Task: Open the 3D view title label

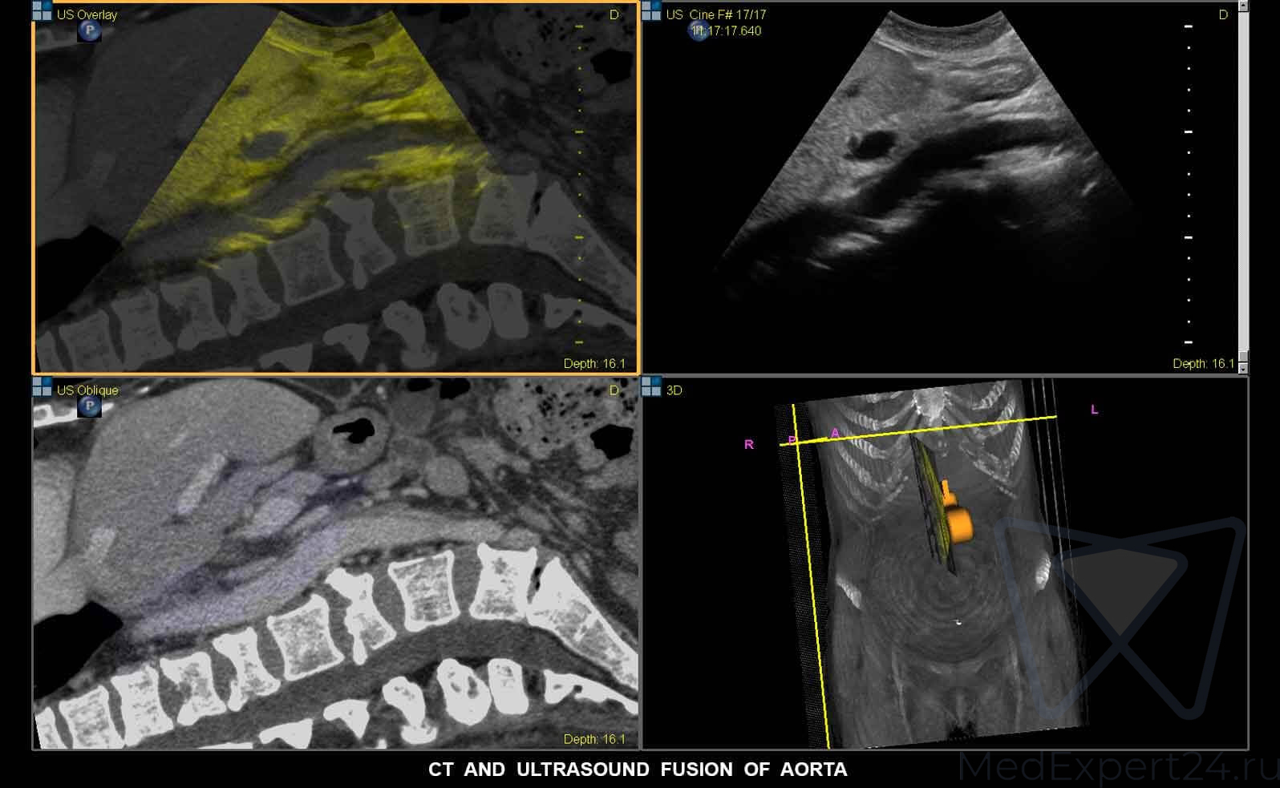Action: (674, 390)
